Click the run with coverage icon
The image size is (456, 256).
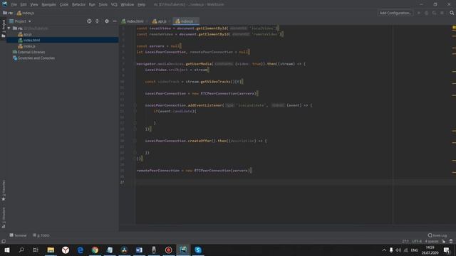point(434,13)
